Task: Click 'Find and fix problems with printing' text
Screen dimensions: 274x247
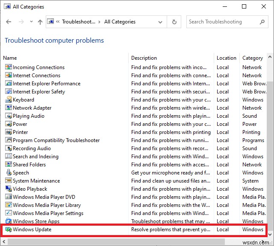Action: tap(171, 132)
